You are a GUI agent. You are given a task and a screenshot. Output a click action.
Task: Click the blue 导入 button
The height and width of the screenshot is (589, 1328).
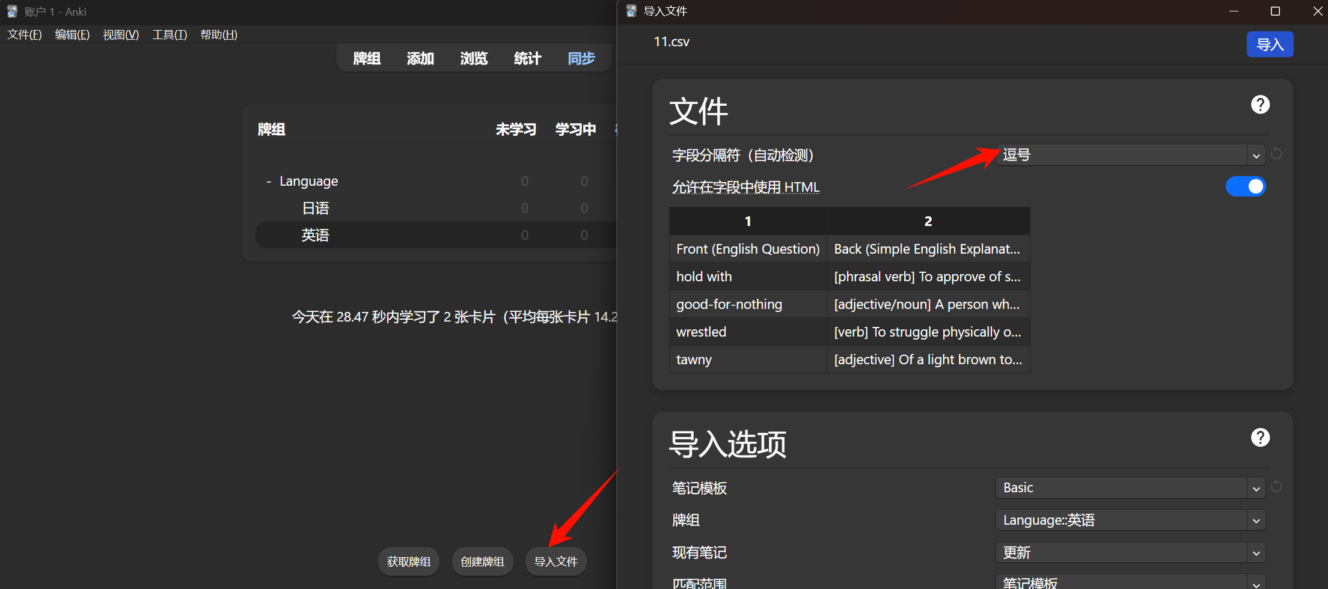(x=1270, y=44)
